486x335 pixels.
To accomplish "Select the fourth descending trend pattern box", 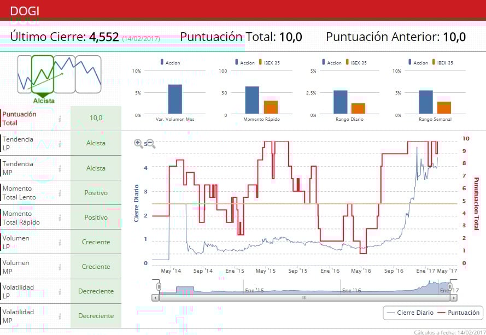I will click(89, 74).
